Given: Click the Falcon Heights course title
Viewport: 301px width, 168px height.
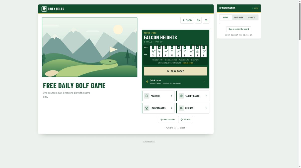Looking at the screenshot, I should pos(160,38).
